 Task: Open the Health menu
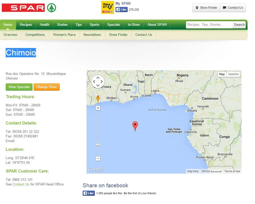click(x=45, y=24)
